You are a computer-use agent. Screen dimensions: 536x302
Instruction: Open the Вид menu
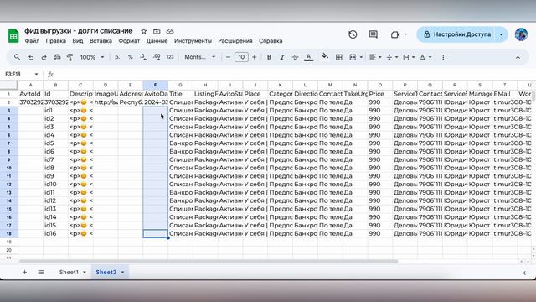(78, 41)
